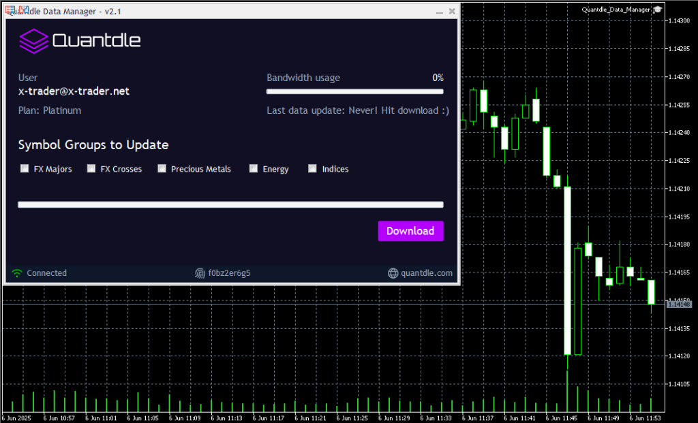Click the green Connected wifi icon
The height and width of the screenshot is (423, 698).
(x=17, y=273)
